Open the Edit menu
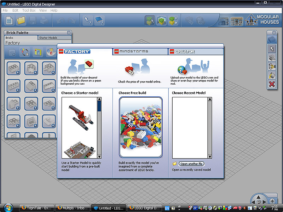Image resolution: width=283 pixels, height=212 pixels. click(15, 11)
